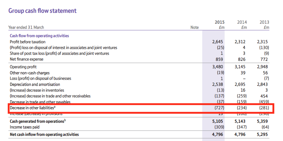
Task: Select the 2015 column header
Action: coord(219,22)
